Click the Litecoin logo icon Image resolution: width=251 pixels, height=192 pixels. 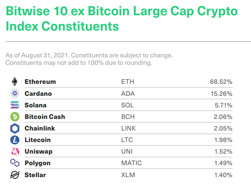click(x=15, y=140)
